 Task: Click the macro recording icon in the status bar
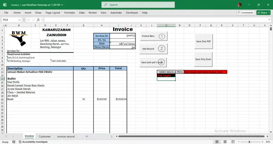tap(14, 142)
